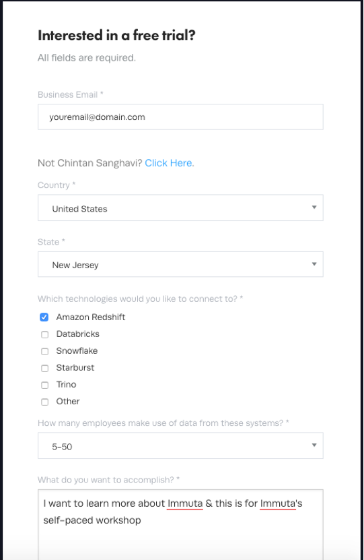This screenshot has height=560, width=364.
Task: Click the Country dropdown arrow
Action: coord(314,208)
